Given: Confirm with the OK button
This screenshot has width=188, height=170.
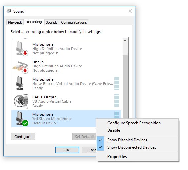Looking at the screenshot, I should 67,150.
